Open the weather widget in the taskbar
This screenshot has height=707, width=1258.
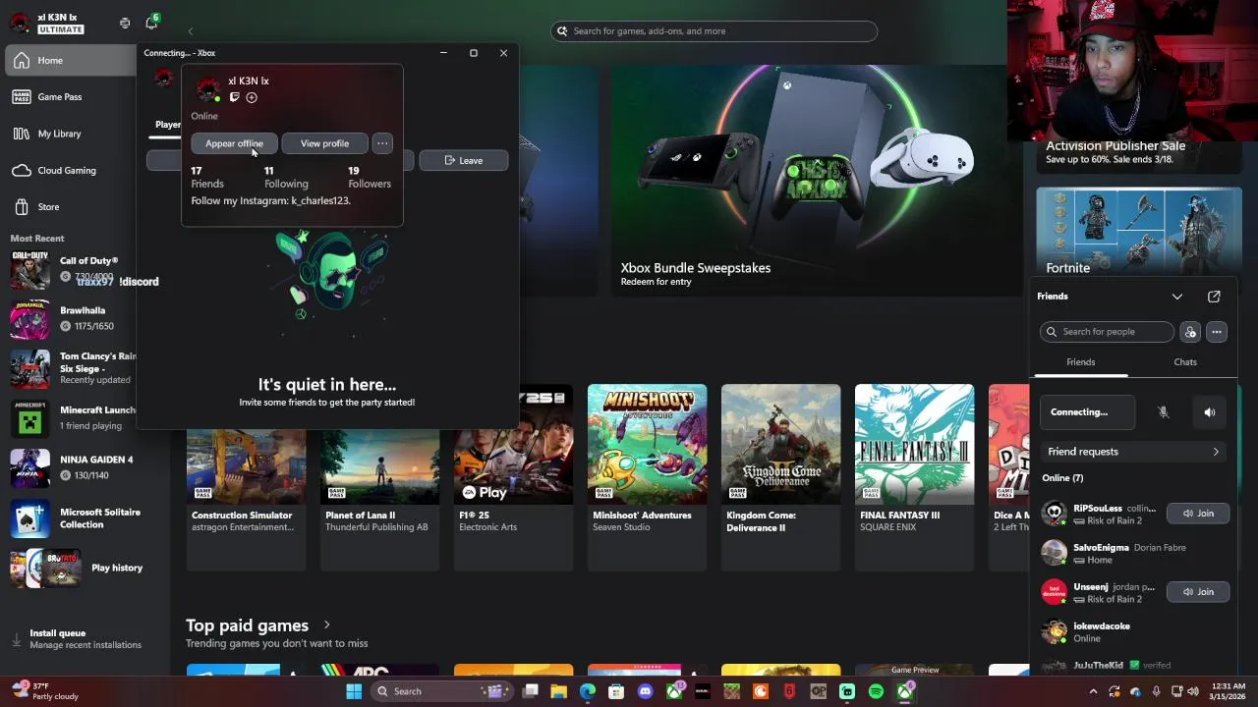tap(45, 691)
